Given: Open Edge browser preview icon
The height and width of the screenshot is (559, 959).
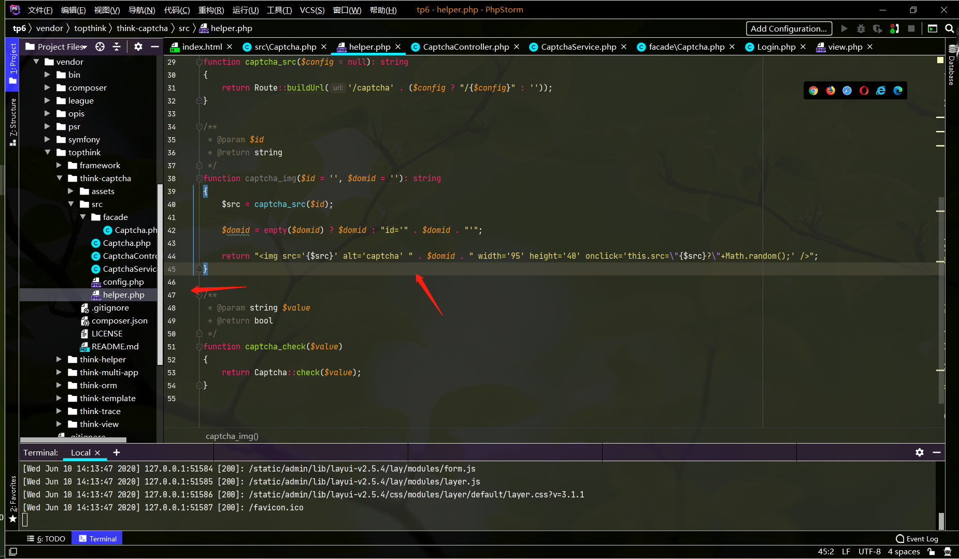Looking at the screenshot, I should tap(898, 91).
